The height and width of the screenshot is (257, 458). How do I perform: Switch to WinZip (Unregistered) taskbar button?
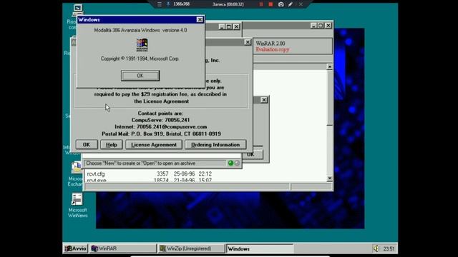191,248
